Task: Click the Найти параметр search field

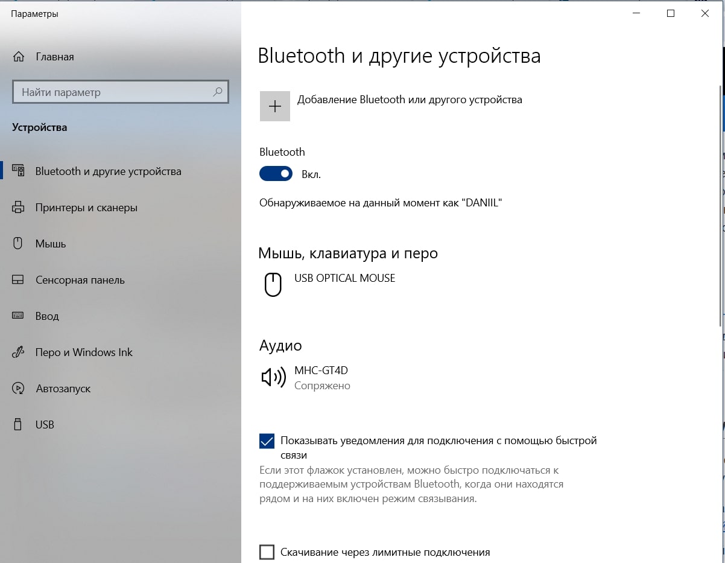Action: [121, 92]
